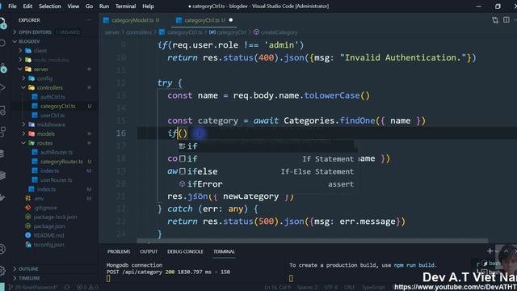
Task: Open Explorer view in activity bar
Action: [2, 23]
